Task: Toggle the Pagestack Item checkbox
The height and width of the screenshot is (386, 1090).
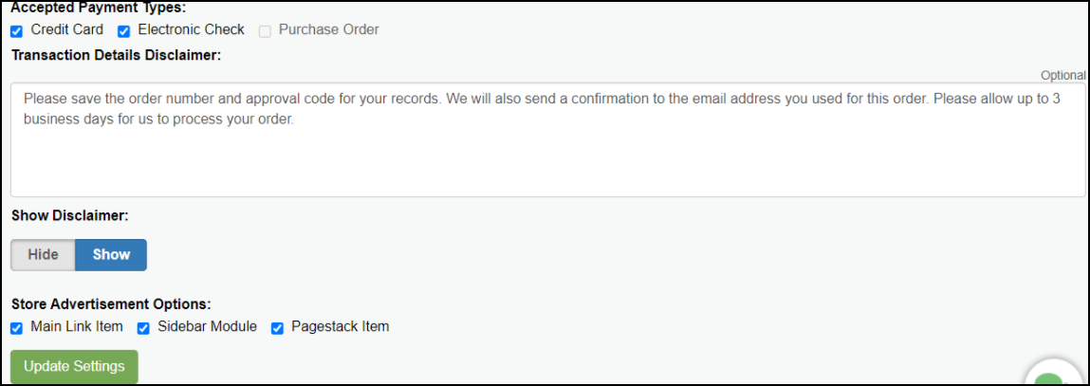Action: point(277,328)
